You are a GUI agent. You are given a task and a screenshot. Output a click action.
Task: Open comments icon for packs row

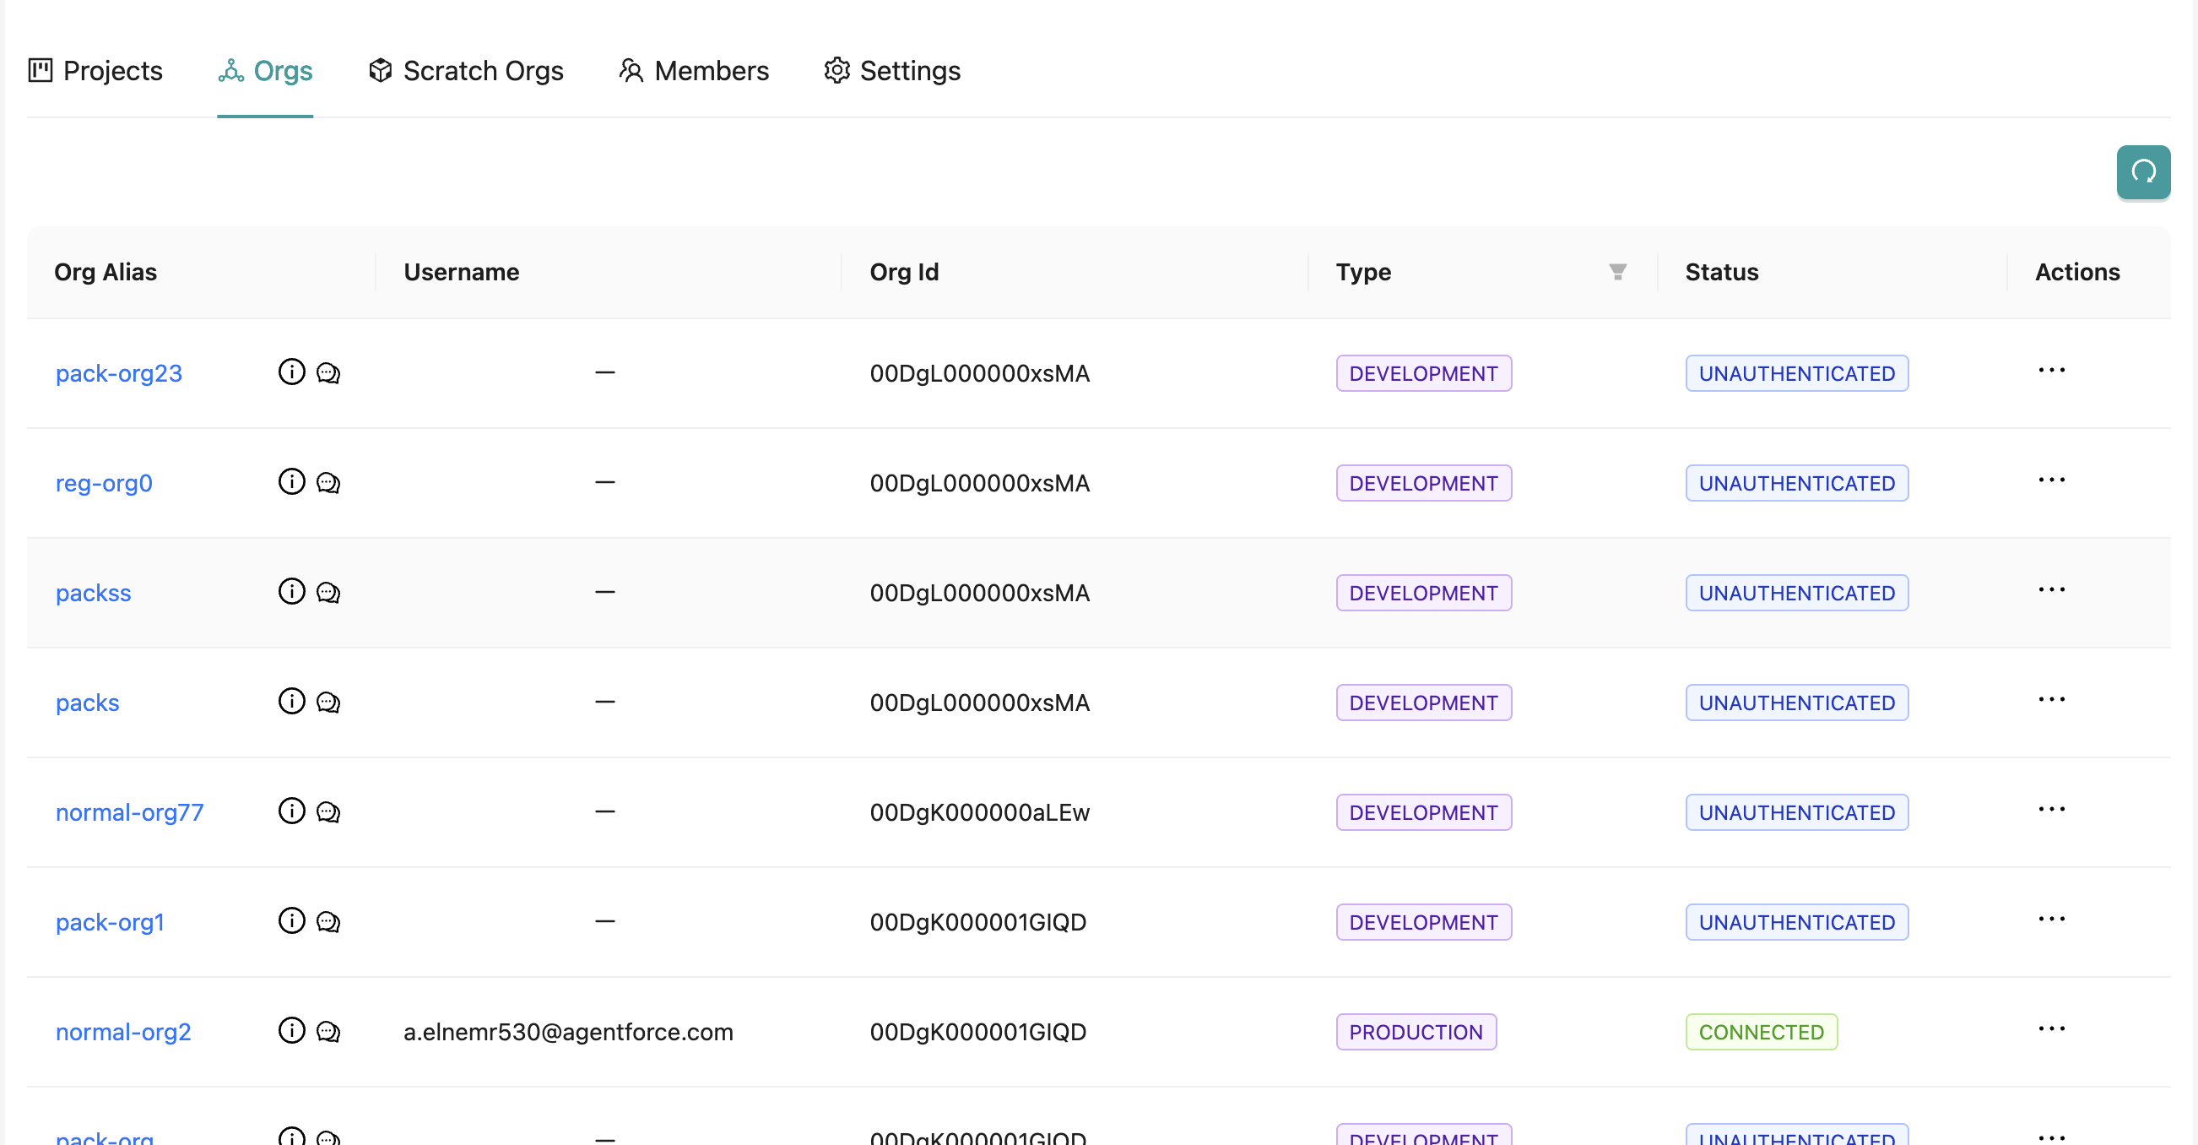coord(328,702)
